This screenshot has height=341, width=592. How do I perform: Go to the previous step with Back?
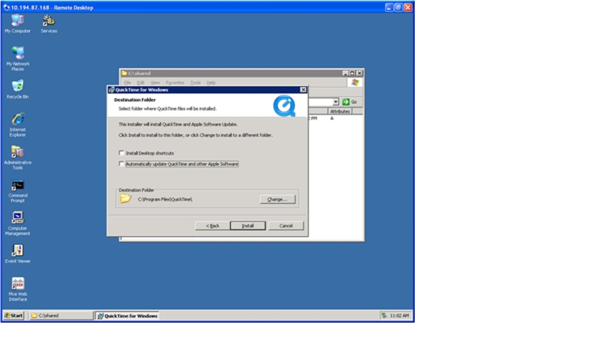click(x=212, y=226)
